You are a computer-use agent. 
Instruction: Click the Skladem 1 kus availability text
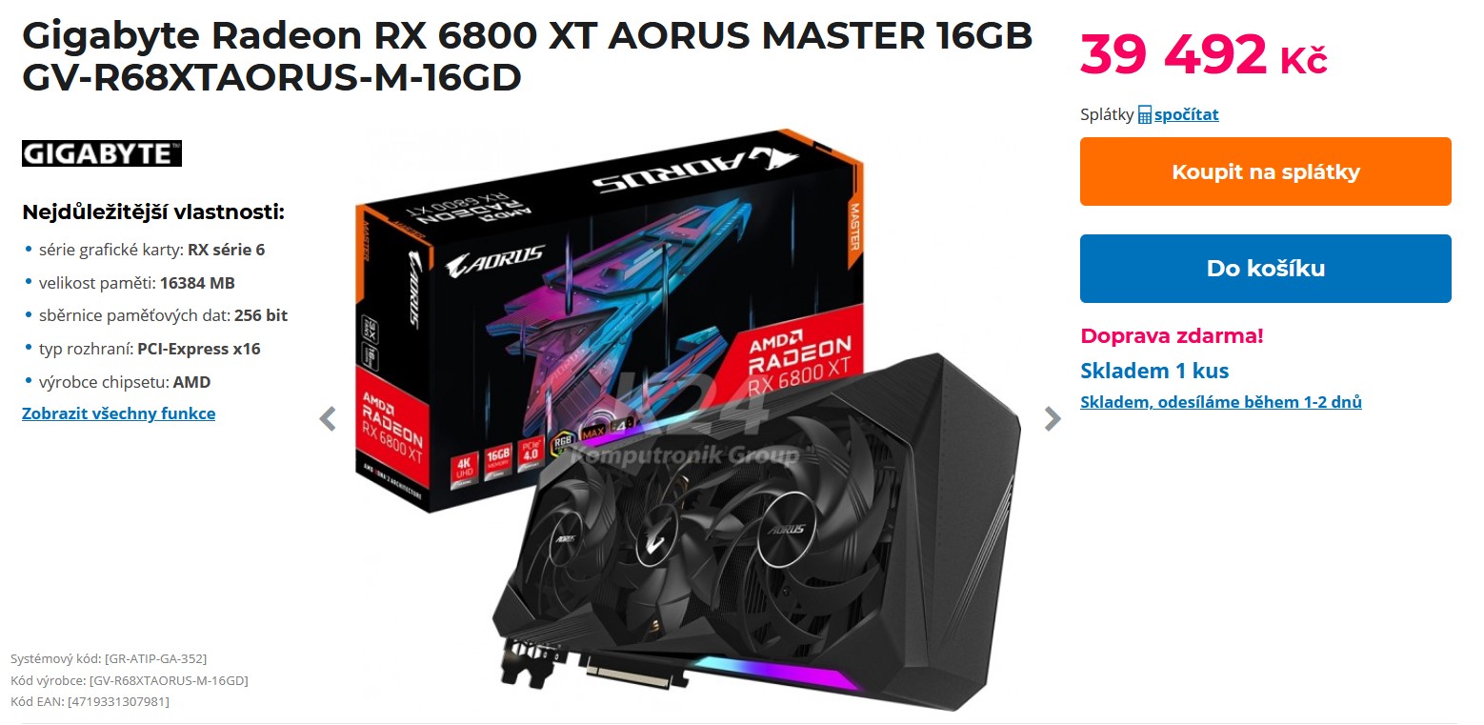(x=1154, y=371)
